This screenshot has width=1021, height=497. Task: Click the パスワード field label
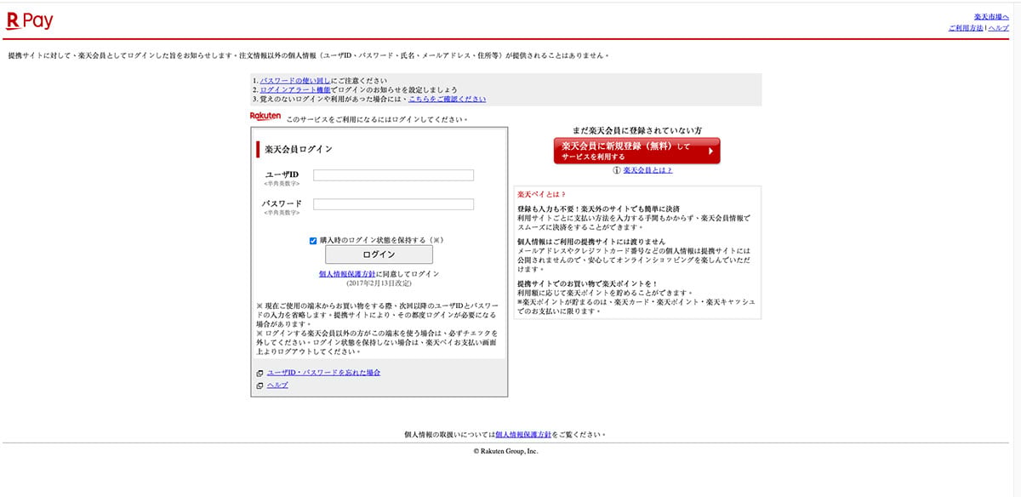282,203
